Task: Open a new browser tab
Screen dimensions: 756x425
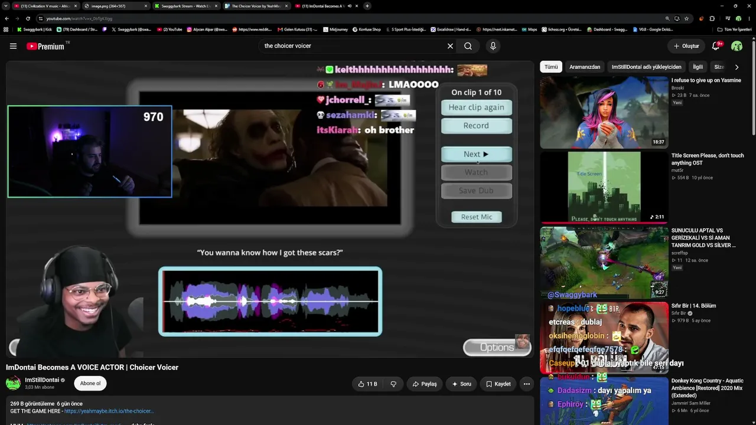Action: (367, 6)
